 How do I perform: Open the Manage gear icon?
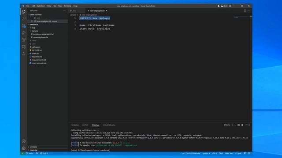point(23,148)
